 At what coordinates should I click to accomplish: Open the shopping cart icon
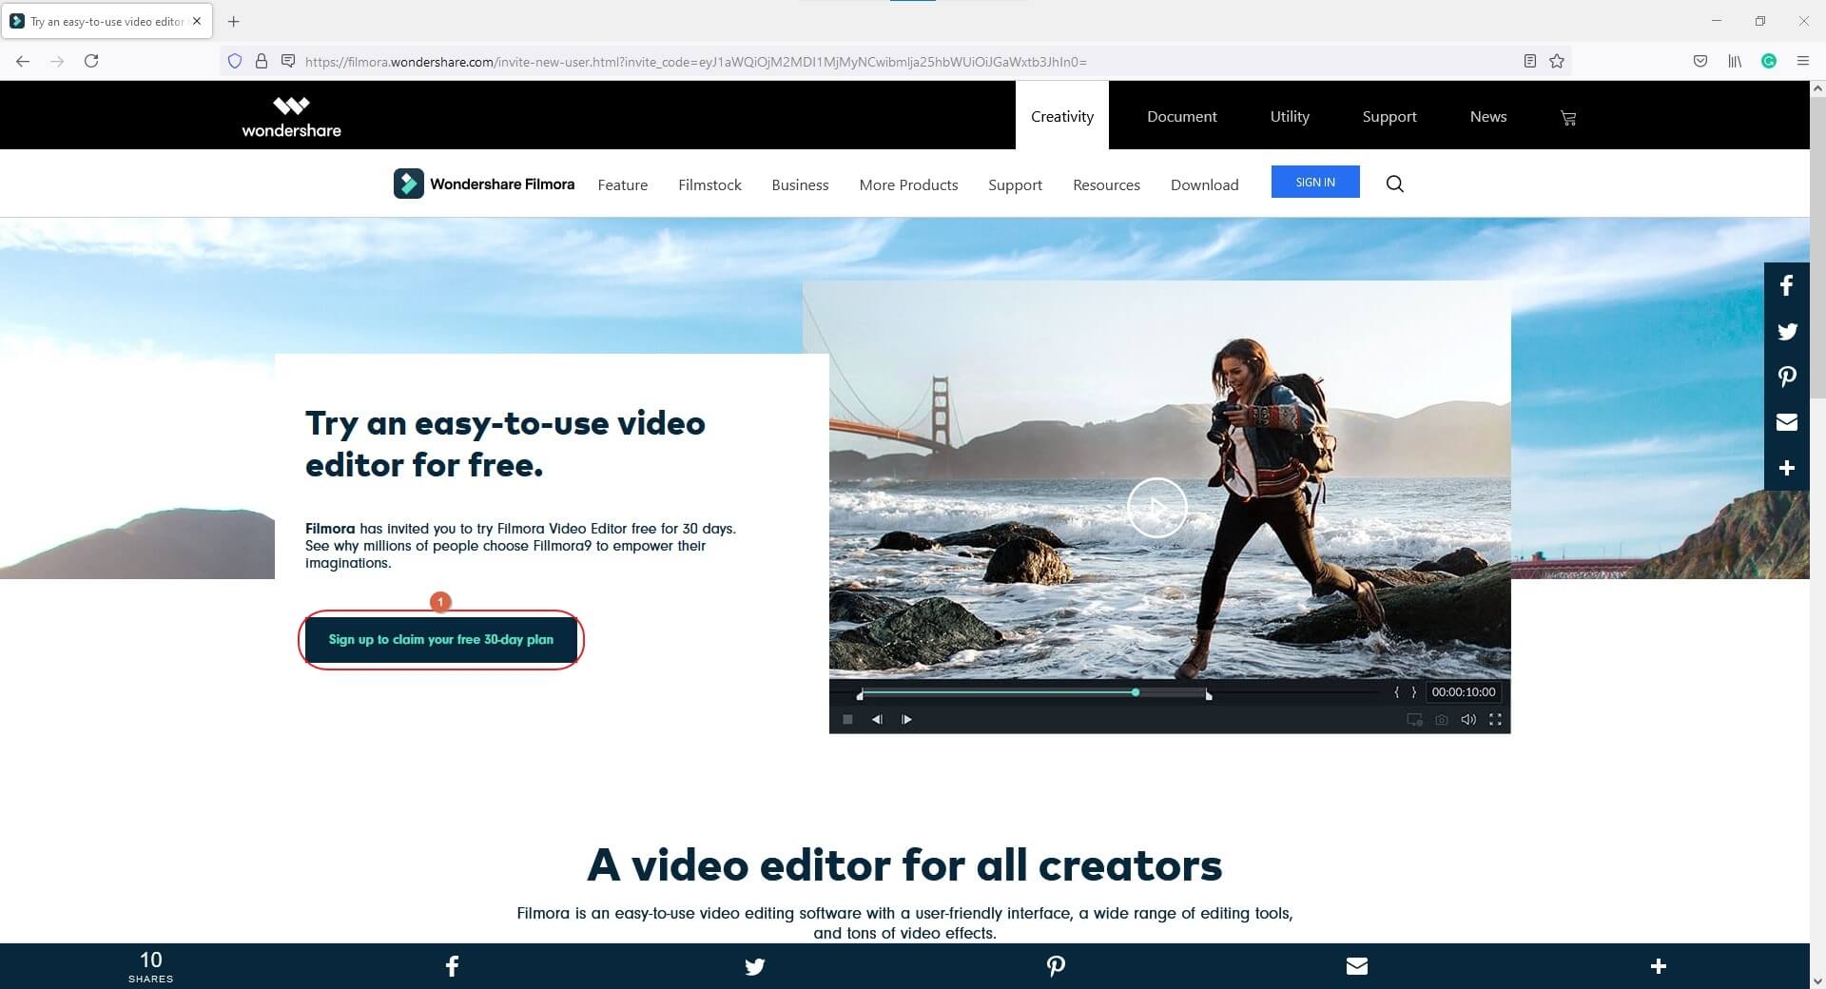(1568, 118)
